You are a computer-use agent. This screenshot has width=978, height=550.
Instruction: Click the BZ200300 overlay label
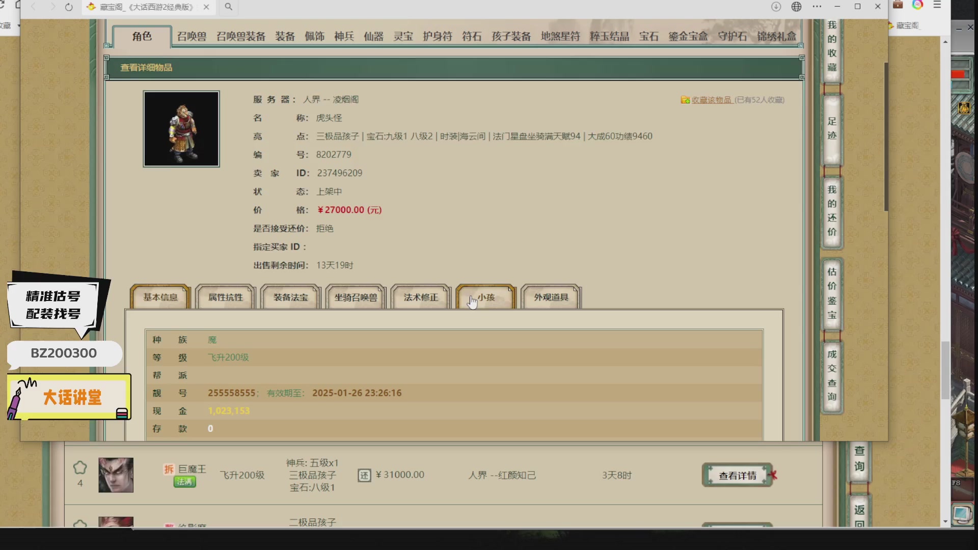64,353
